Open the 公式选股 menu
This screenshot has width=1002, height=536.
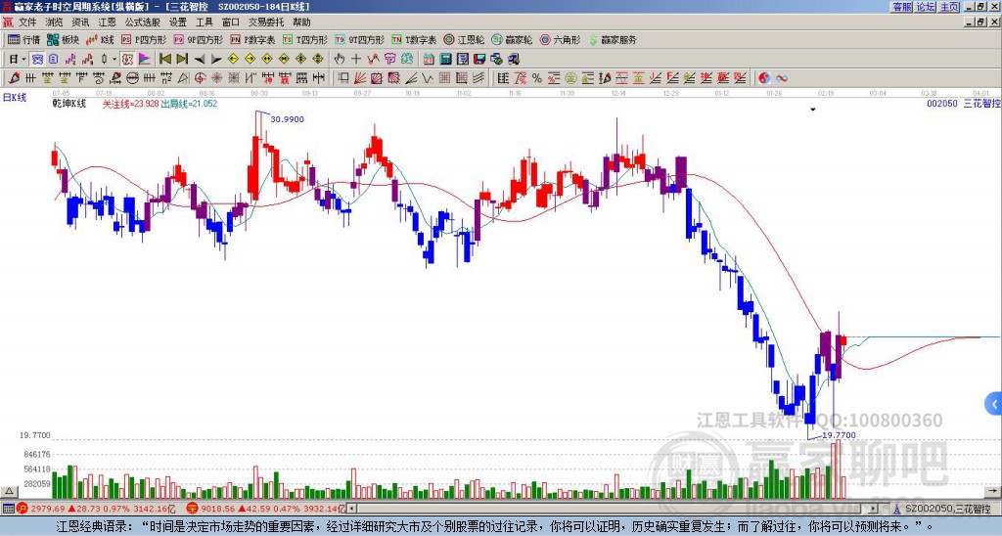click(x=142, y=22)
